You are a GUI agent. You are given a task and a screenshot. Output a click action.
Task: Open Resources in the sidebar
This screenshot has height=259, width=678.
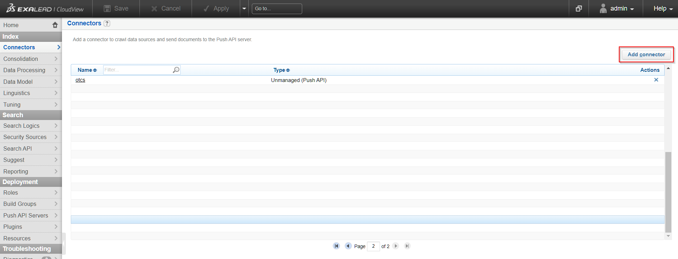click(31, 238)
